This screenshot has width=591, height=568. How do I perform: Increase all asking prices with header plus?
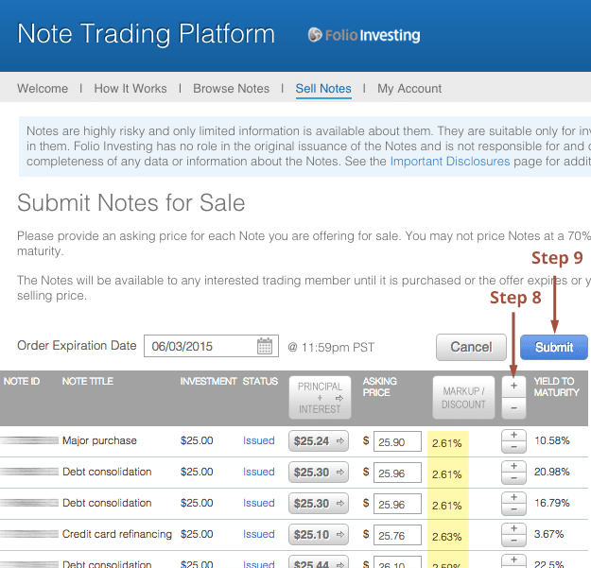click(x=513, y=387)
